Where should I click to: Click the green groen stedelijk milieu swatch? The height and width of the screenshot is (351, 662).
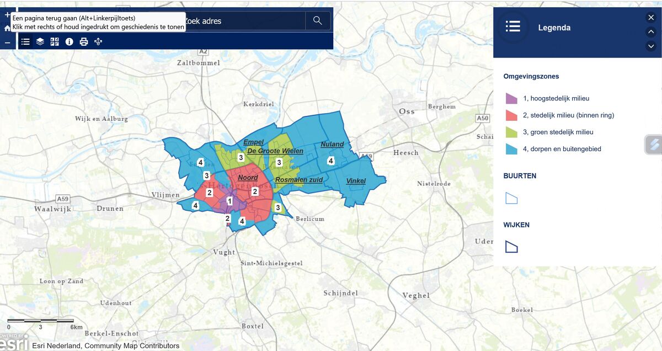511,132
